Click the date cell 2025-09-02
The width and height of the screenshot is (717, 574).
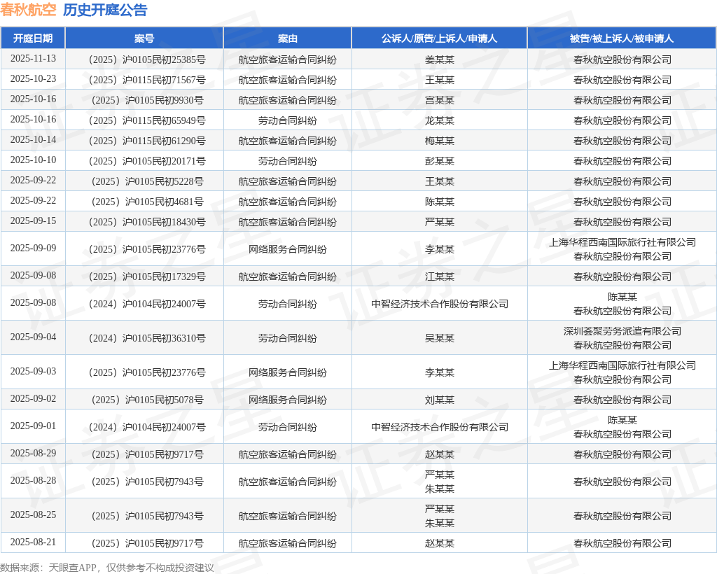[x=33, y=398]
